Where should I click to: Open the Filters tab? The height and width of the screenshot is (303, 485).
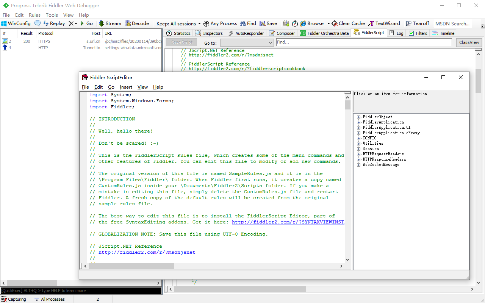[418, 33]
